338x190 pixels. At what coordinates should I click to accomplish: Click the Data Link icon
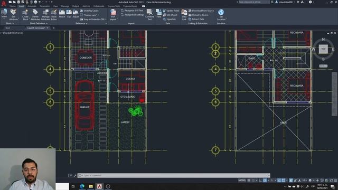coord(184,12)
